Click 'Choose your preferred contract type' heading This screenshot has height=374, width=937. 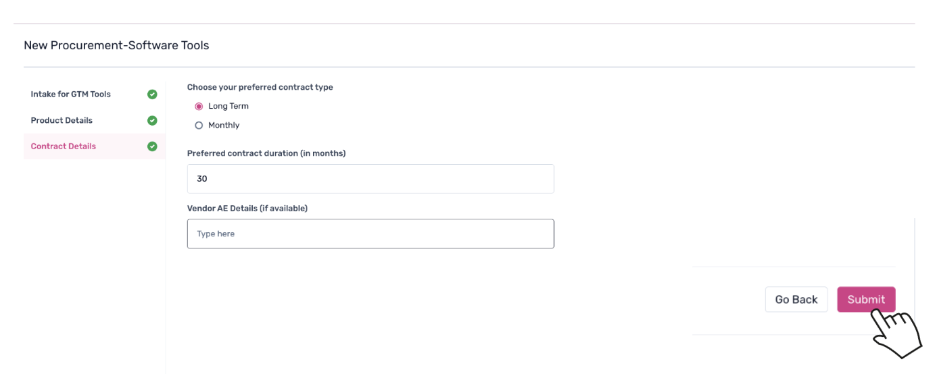260,87
